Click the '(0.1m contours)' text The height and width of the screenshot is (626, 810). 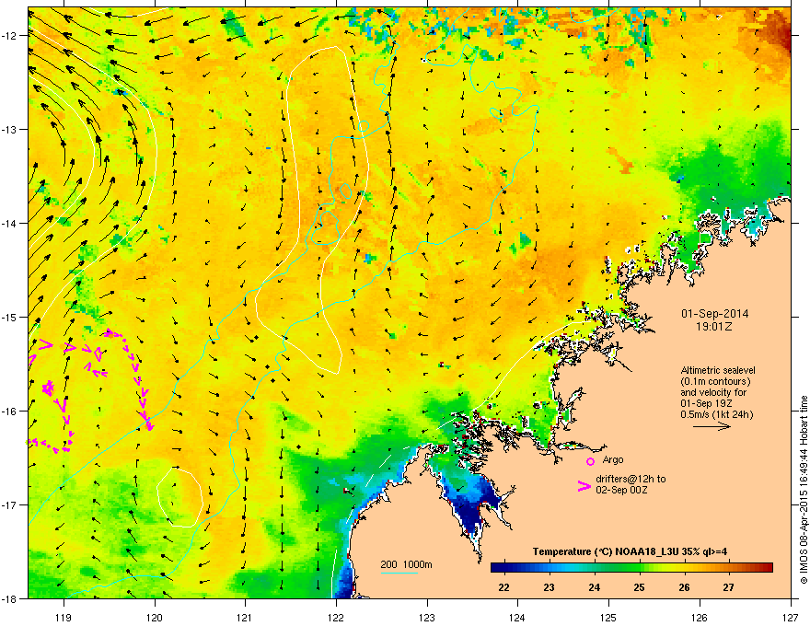point(715,382)
